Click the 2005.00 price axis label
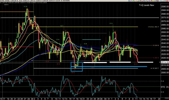 coord(165,69)
